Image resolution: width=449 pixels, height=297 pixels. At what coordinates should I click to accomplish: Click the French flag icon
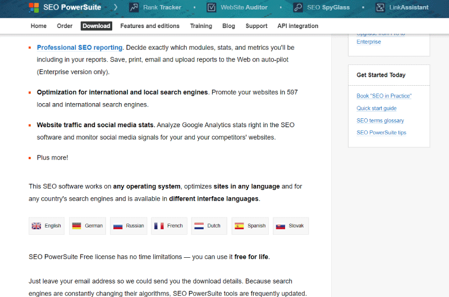click(159, 226)
